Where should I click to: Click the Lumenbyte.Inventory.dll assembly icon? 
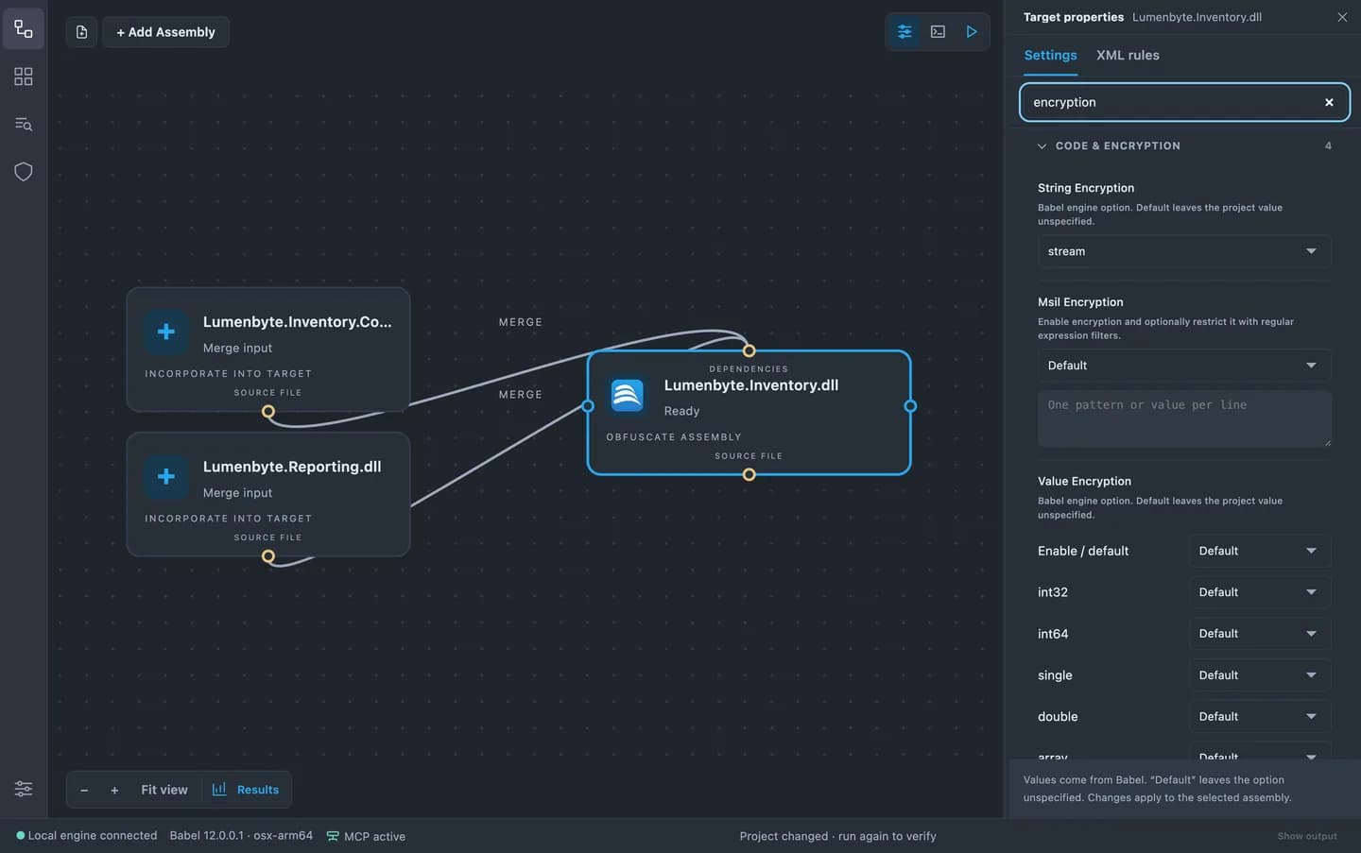627,395
